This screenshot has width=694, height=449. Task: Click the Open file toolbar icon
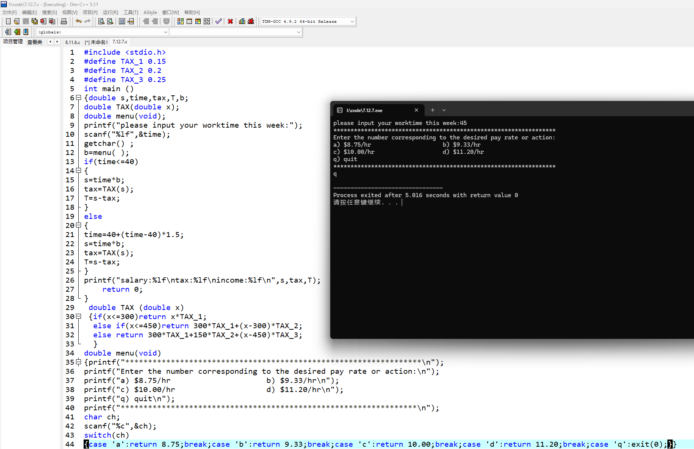[x=17, y=21]
